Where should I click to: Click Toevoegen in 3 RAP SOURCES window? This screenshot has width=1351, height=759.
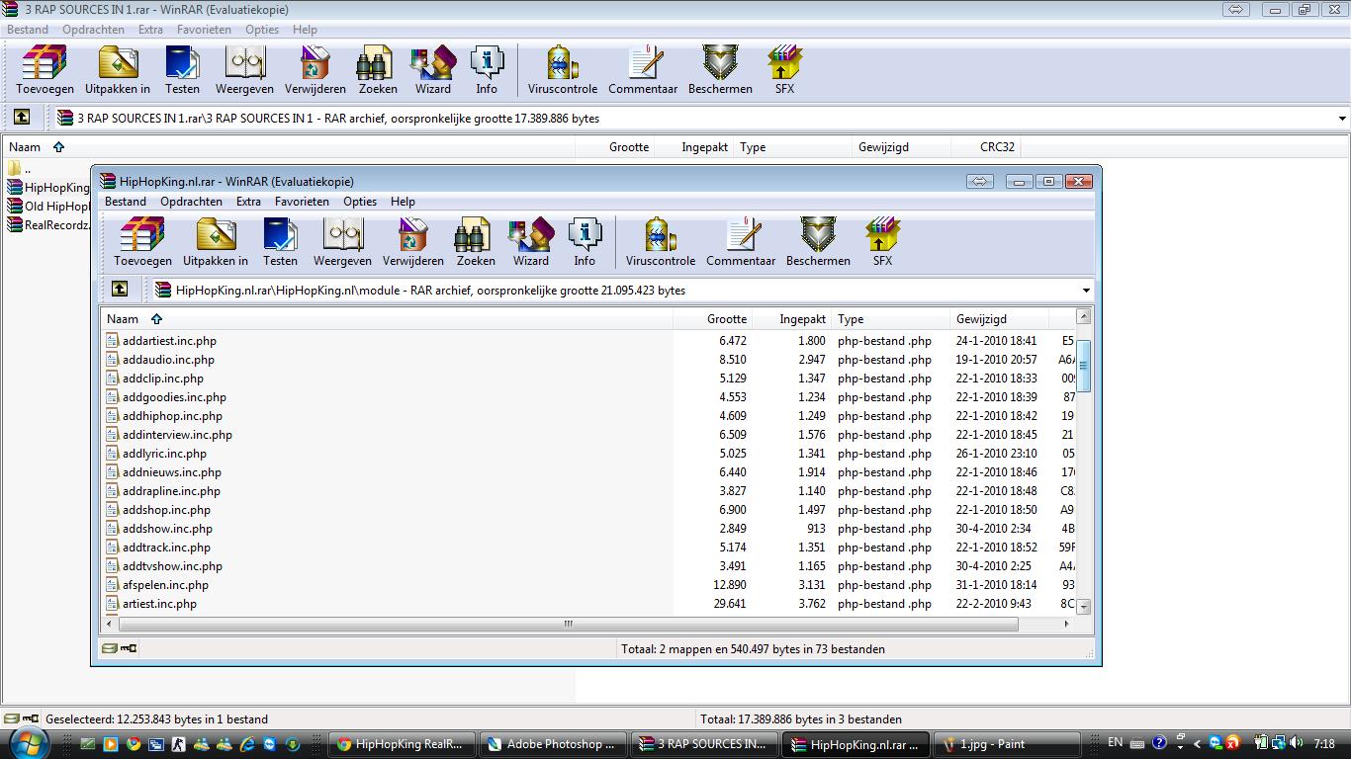[45, 70]
